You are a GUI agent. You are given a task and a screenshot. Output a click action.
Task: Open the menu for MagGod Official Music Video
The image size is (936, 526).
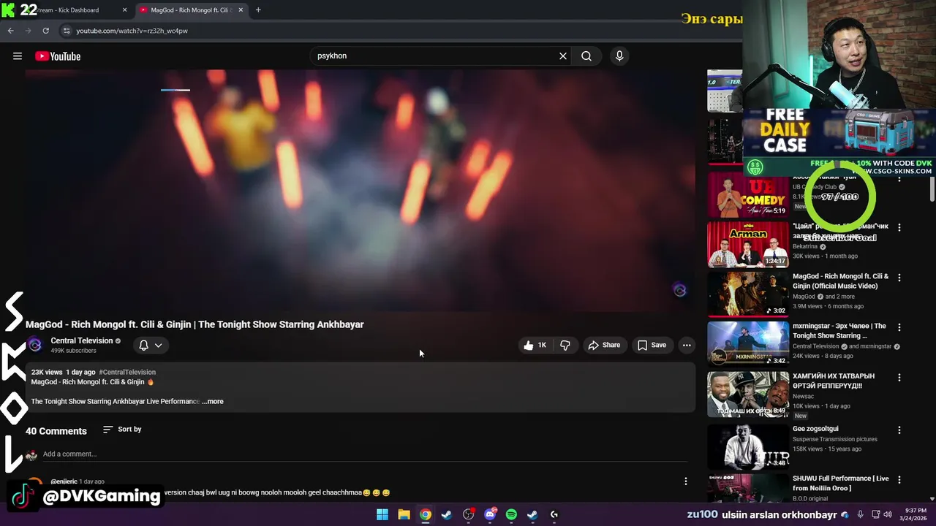click(899, 278)
